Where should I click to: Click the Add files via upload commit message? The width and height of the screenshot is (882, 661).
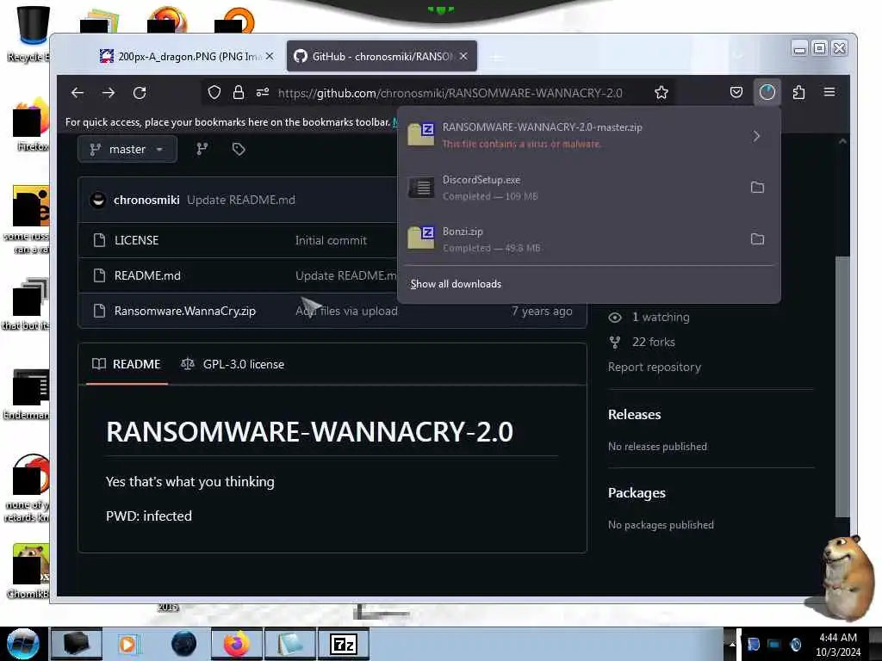(346, 311)
